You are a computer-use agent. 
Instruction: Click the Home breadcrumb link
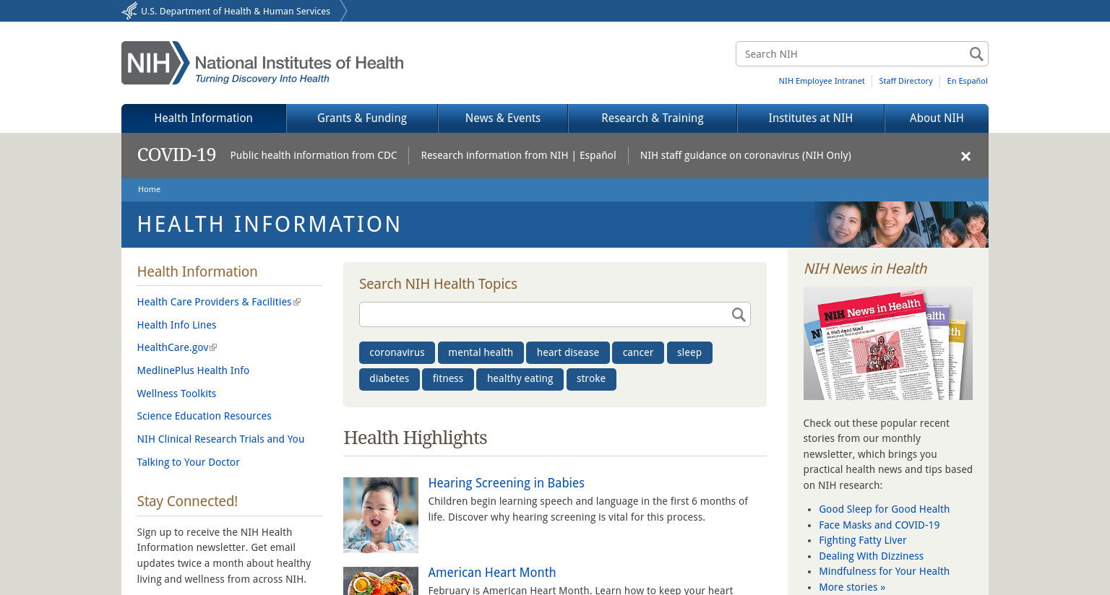[150, 189]
